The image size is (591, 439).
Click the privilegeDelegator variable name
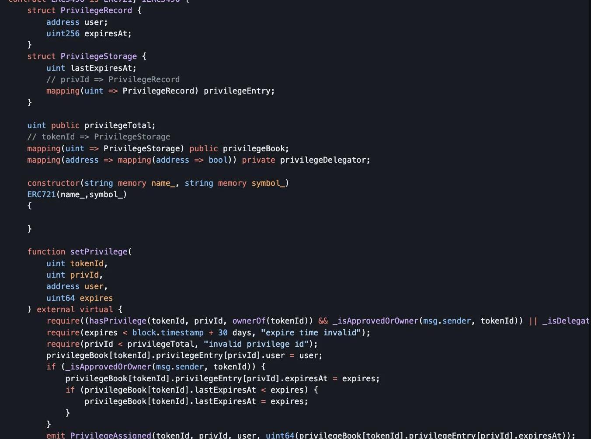(323, 160)
